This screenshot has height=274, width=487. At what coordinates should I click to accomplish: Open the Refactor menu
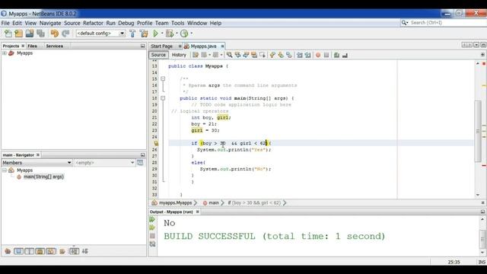tap(93, 23)
